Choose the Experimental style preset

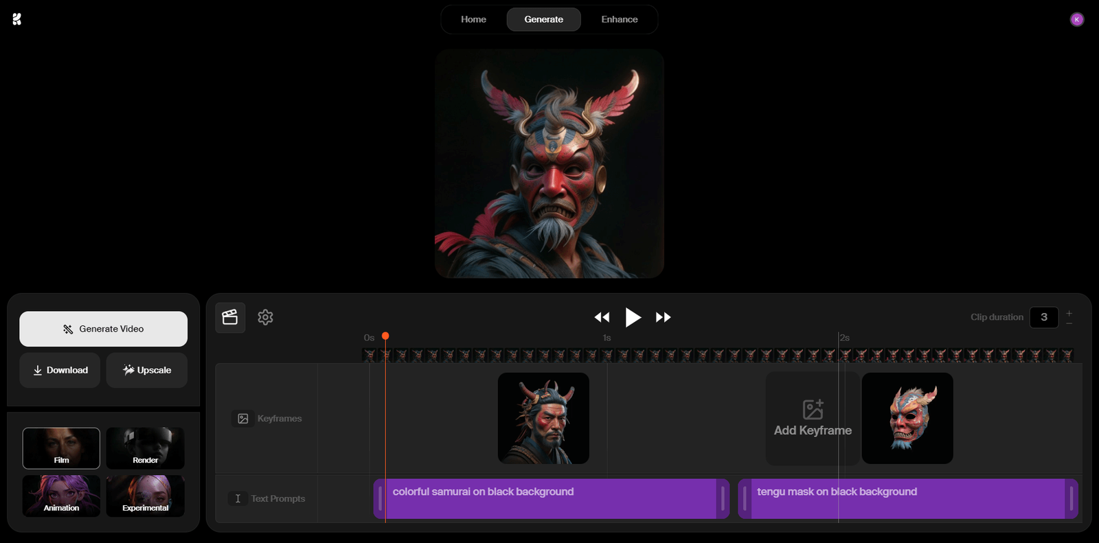pyautogui.click(x=146, y=496)
